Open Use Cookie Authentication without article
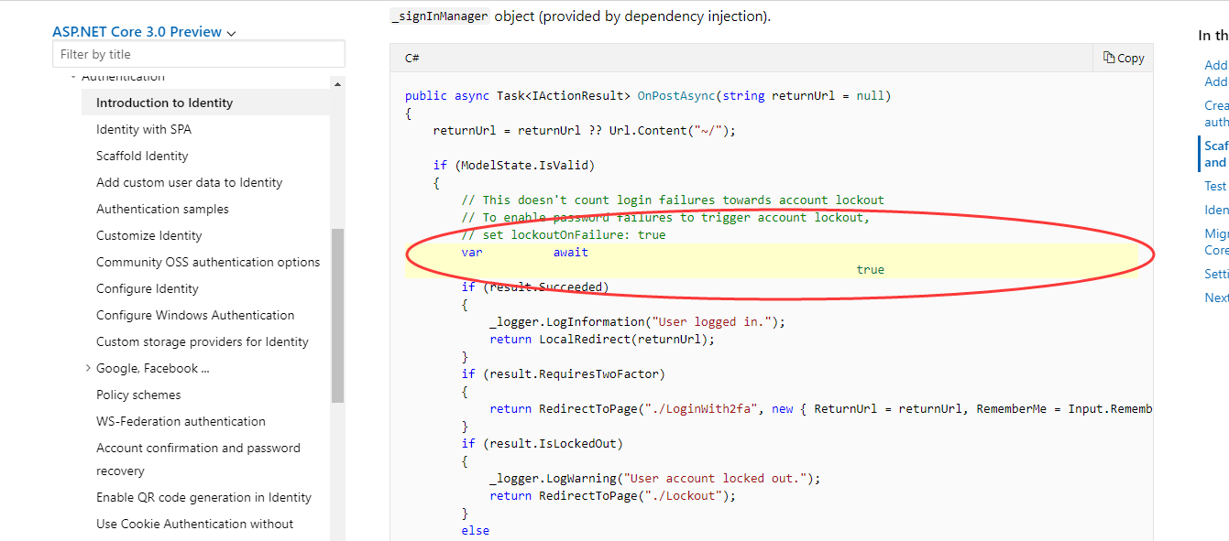This screenshot has height=541, width=1229. [195, 524]
